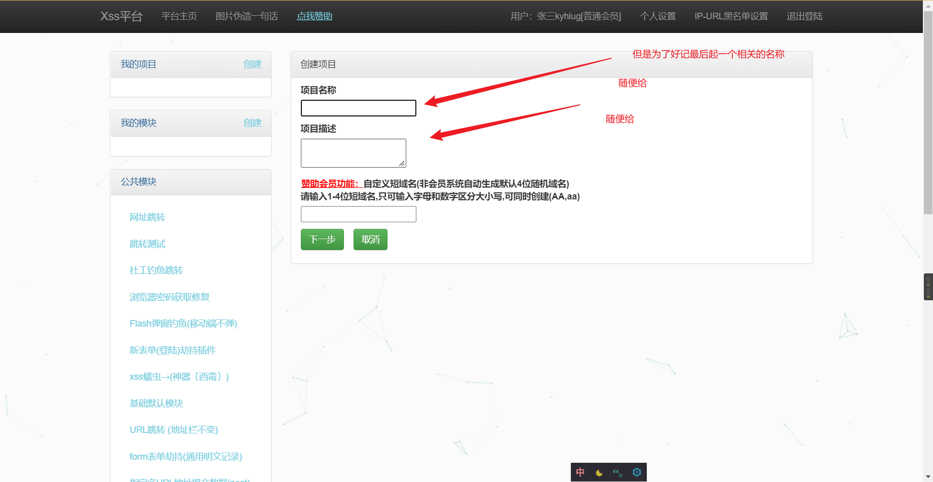Open IP-URL黑名单设置
Image resolution: width=933 pixels, height=482 pixels.
coord(730,16)
